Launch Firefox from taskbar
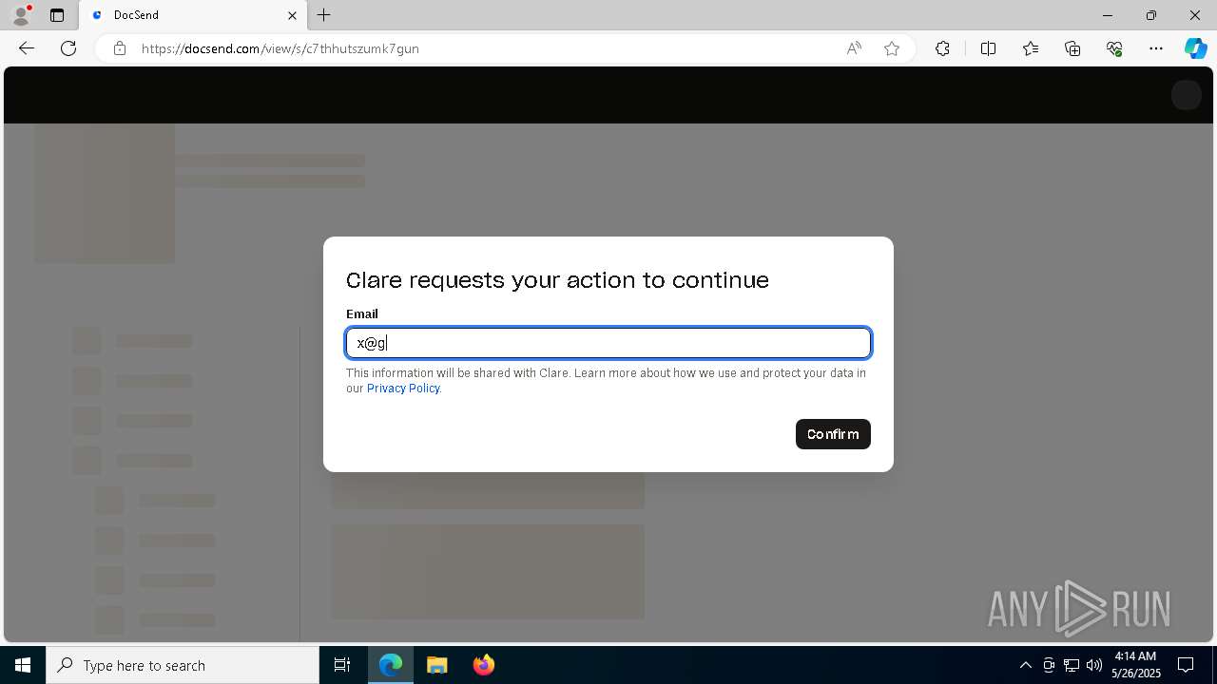This screenshot has width=1217, height=684. [484, 665]
